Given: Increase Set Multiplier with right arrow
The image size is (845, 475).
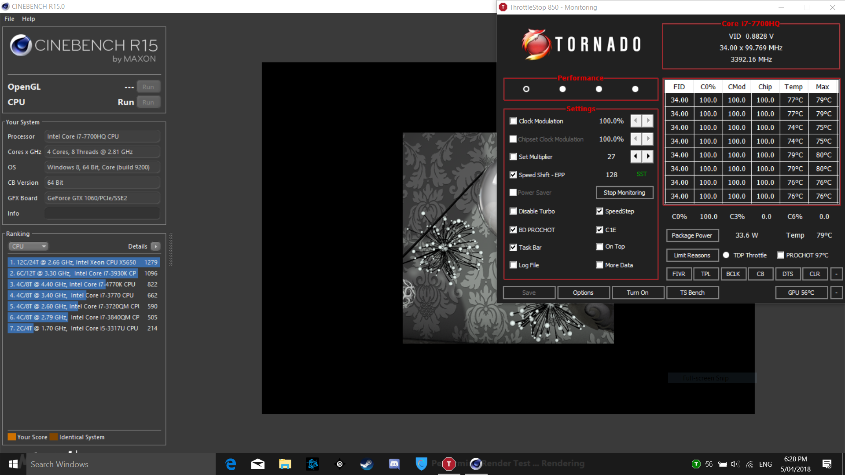Looking at the screenshot, I should (x=648, y=157).
